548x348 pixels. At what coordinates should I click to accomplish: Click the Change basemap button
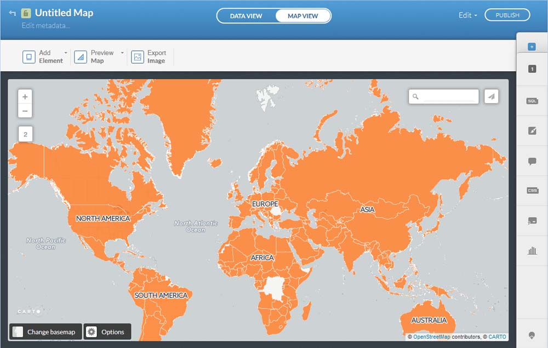tap(46, 332)
